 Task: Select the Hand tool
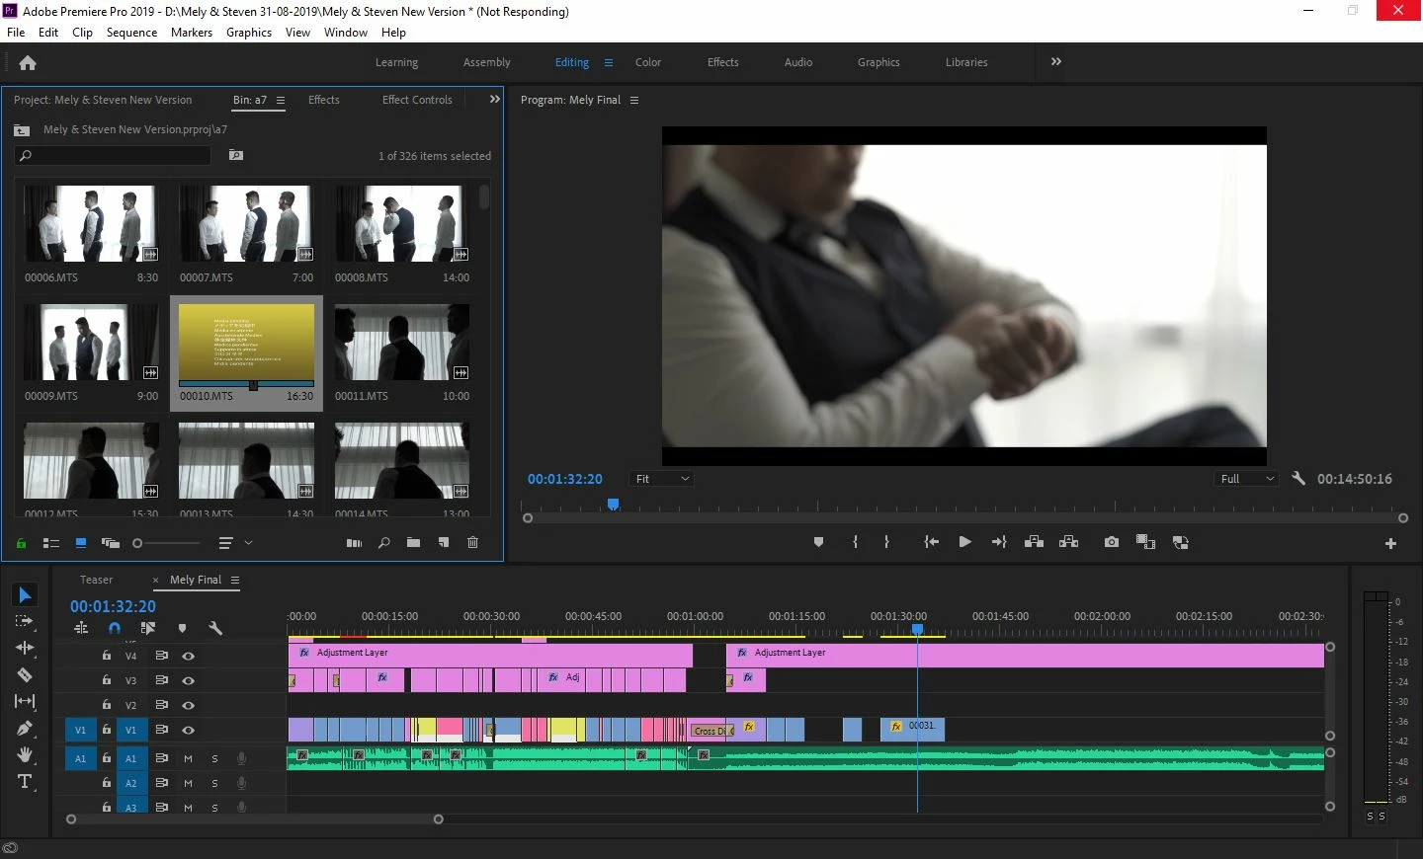25,754
